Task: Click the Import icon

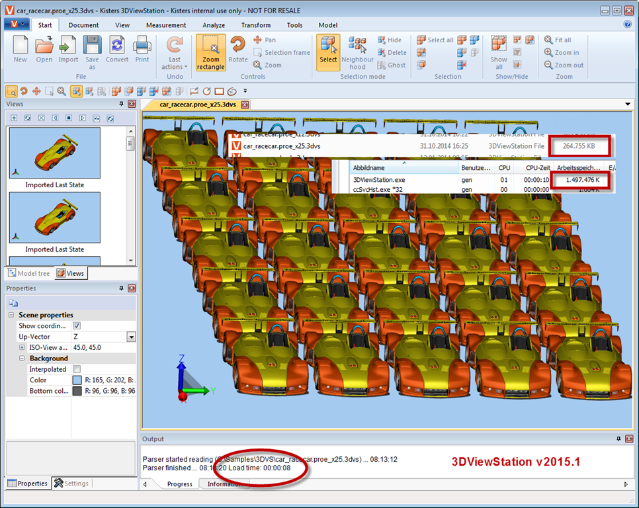Action: (x=68, y=49)
